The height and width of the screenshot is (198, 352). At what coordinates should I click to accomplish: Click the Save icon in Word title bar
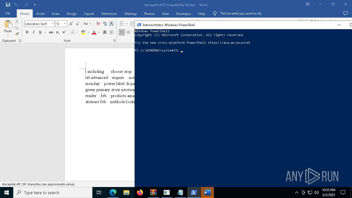(x=8, y=5)
